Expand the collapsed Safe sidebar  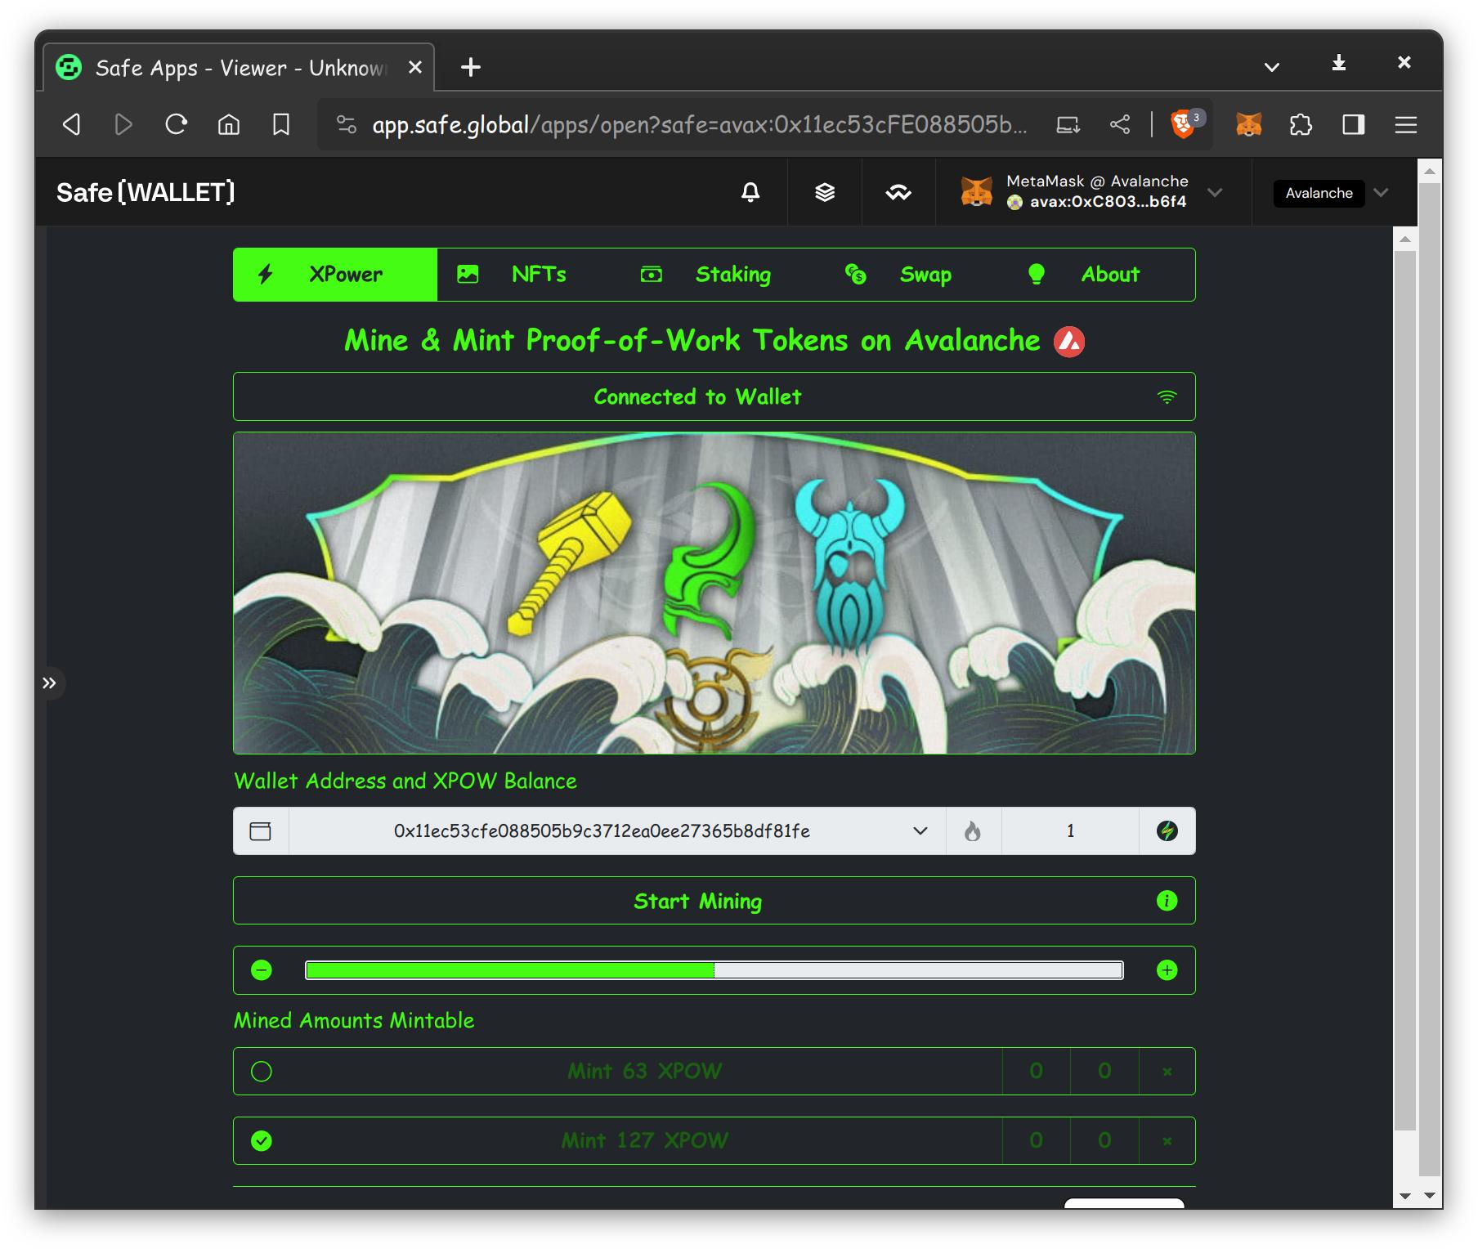[x=50, y=683]
